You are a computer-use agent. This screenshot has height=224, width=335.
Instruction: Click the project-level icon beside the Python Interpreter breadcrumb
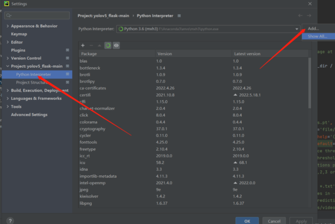click(179, 16)
